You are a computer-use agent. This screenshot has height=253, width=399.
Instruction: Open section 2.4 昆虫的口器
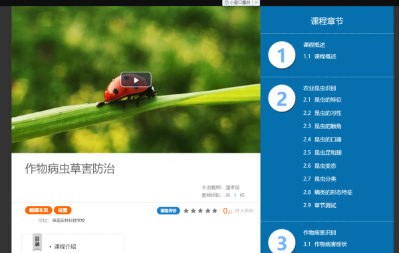pyautogui.click(x=323, y=139)
